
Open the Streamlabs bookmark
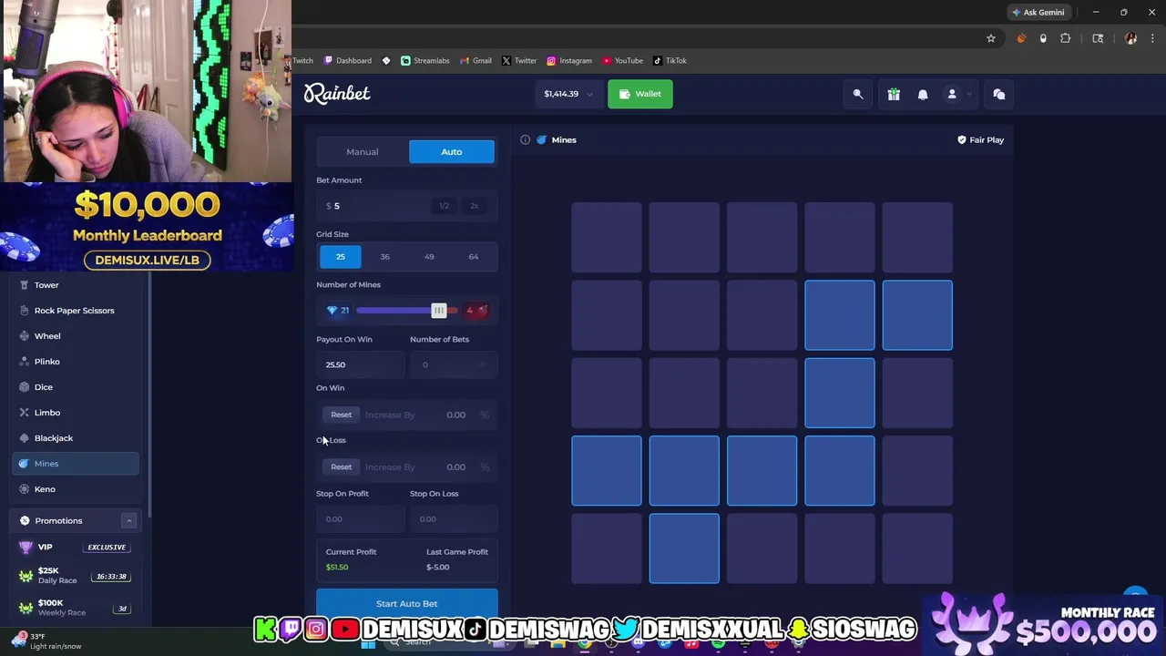(x=425, y=60)
